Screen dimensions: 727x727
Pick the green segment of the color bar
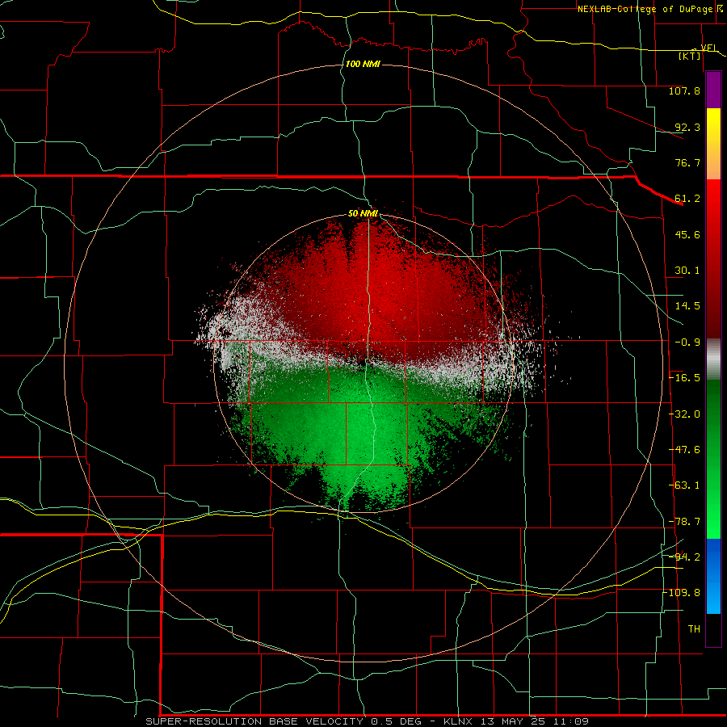(713, 459)
